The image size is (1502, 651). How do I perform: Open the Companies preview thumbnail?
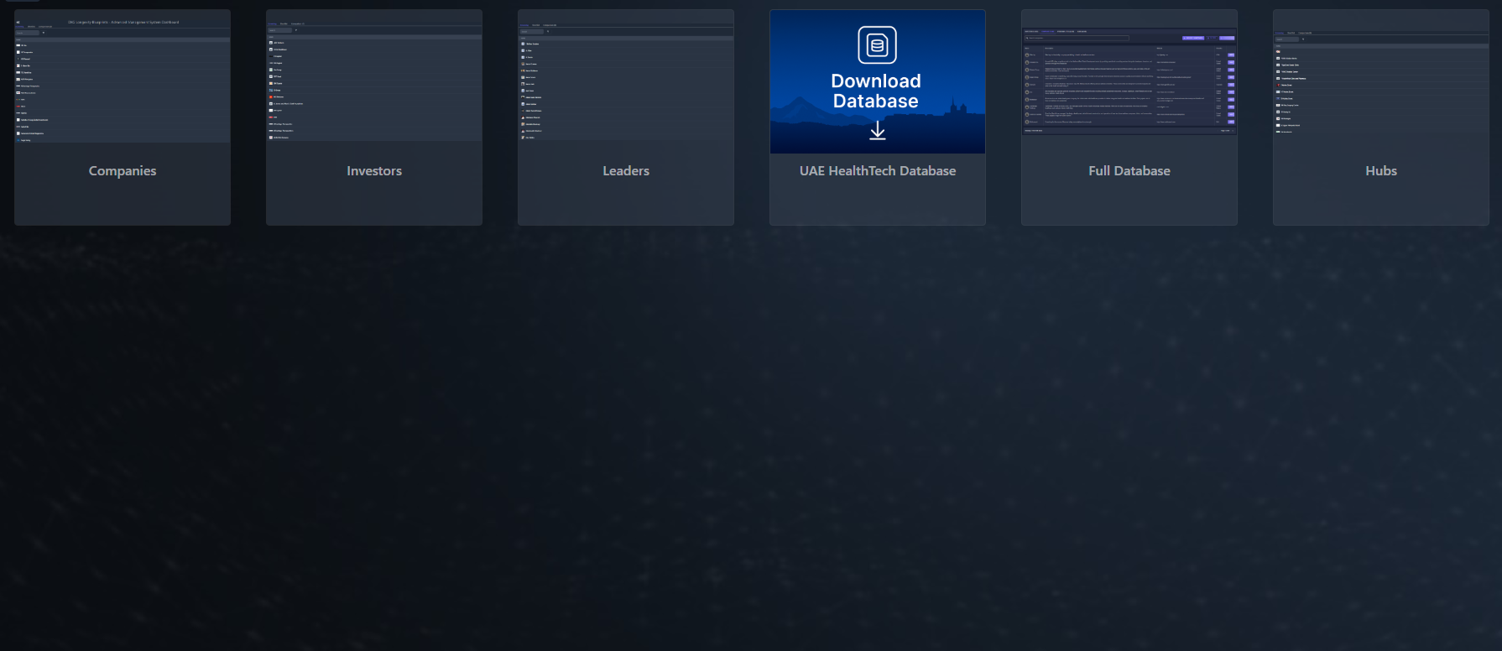pyautogui.click(x=123, y=84)
